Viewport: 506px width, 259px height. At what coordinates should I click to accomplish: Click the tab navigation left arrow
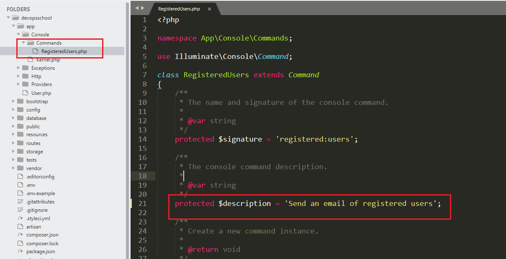137,8
